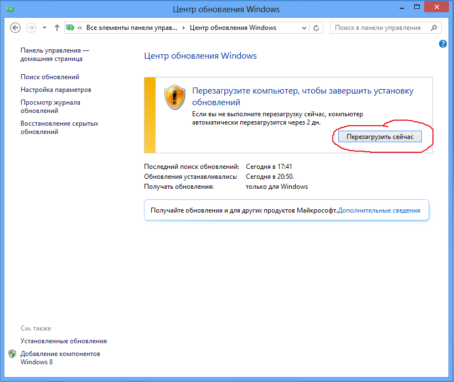The height and width of the screenshot is (382, 454).
Task: Click the shield icon beside Добавление компонентов
Action: pyautogui.click(x=12, y=354)
